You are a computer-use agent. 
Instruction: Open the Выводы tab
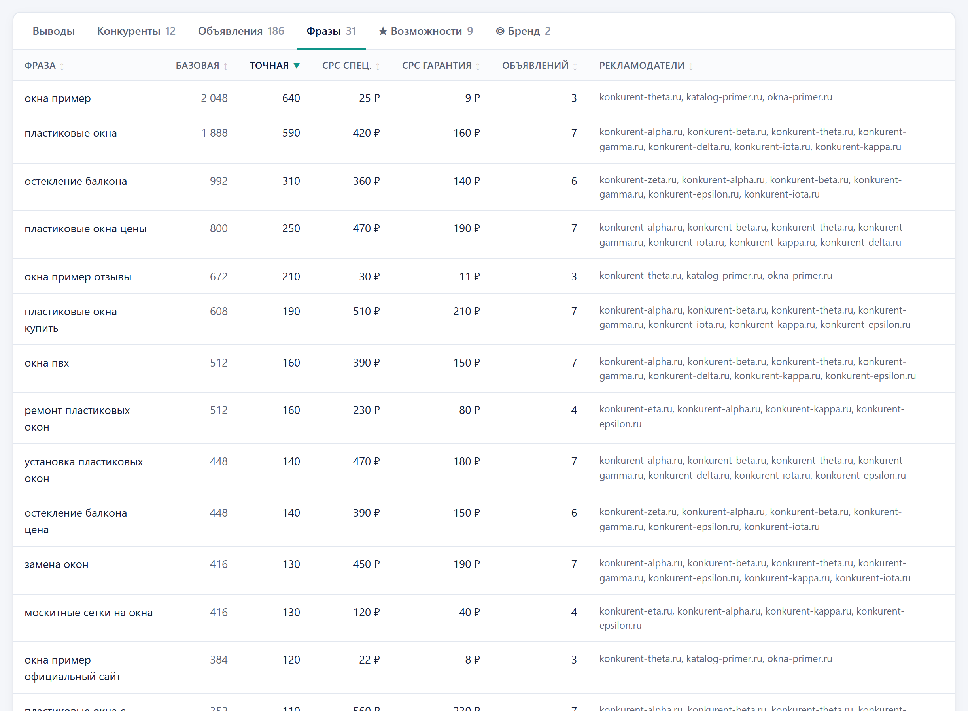tap(53, 31)
